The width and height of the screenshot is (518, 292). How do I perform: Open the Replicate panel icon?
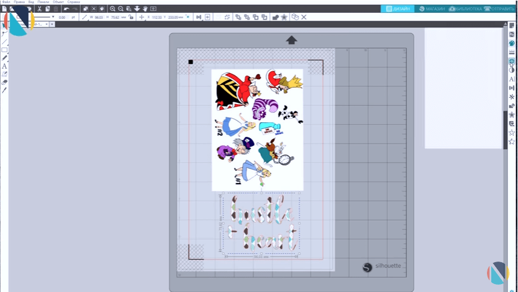point(512,97)
